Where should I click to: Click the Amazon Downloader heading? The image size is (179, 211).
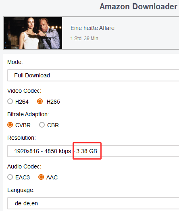(x=138, y=6)
